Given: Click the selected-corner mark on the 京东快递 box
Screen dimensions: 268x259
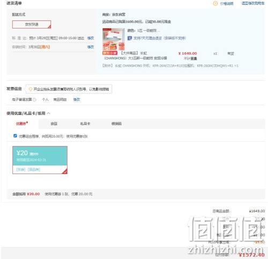Looking at the screenshot, I should click(49, 27).
